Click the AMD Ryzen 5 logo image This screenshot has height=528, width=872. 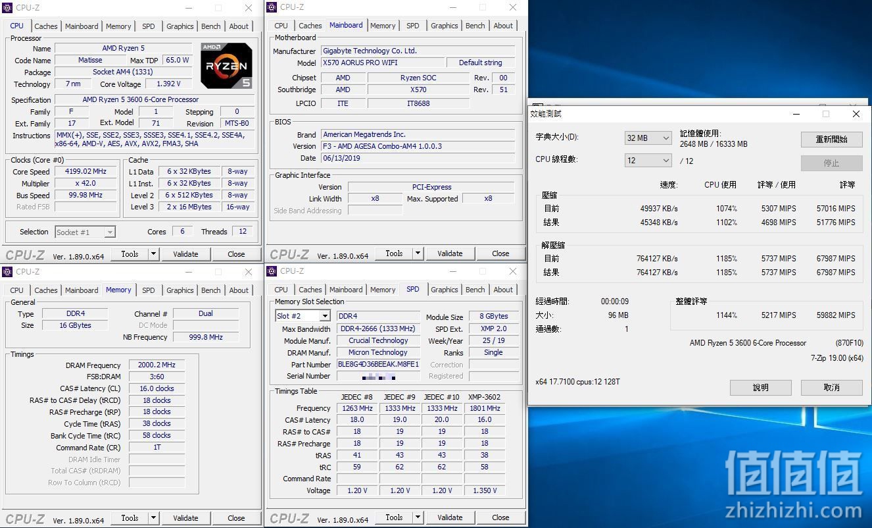point(226,66)
